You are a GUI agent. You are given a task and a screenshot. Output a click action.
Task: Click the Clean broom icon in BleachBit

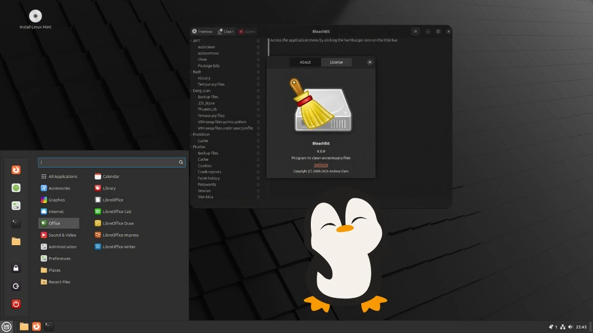[x=219, y=31]
